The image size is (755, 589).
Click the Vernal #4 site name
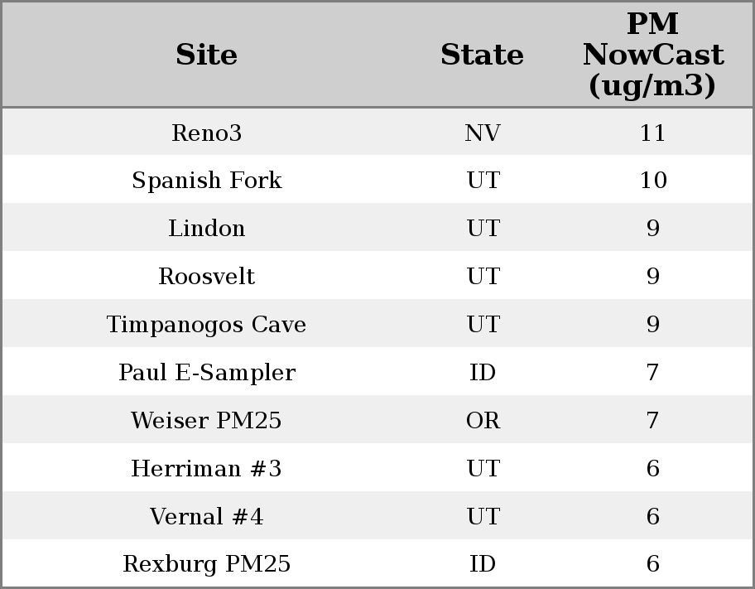point(207,517)
